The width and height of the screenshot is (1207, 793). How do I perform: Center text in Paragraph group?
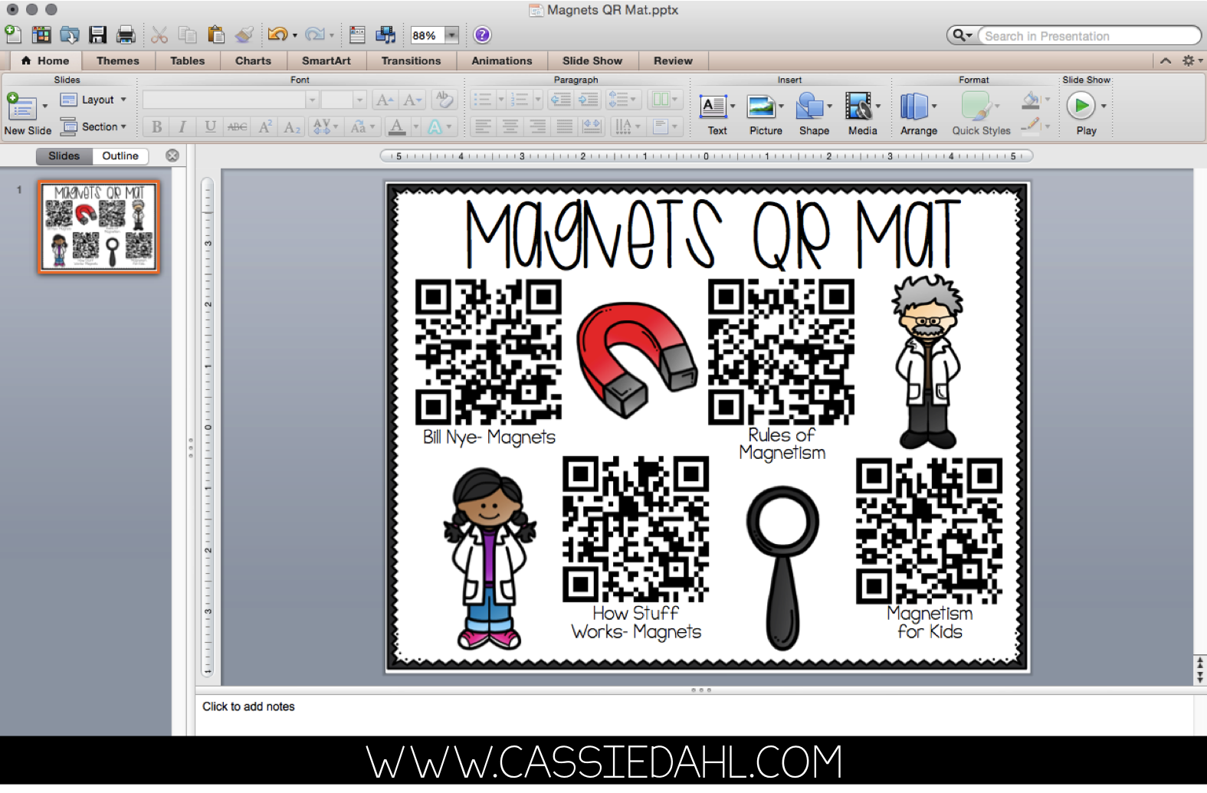(510, 126)
